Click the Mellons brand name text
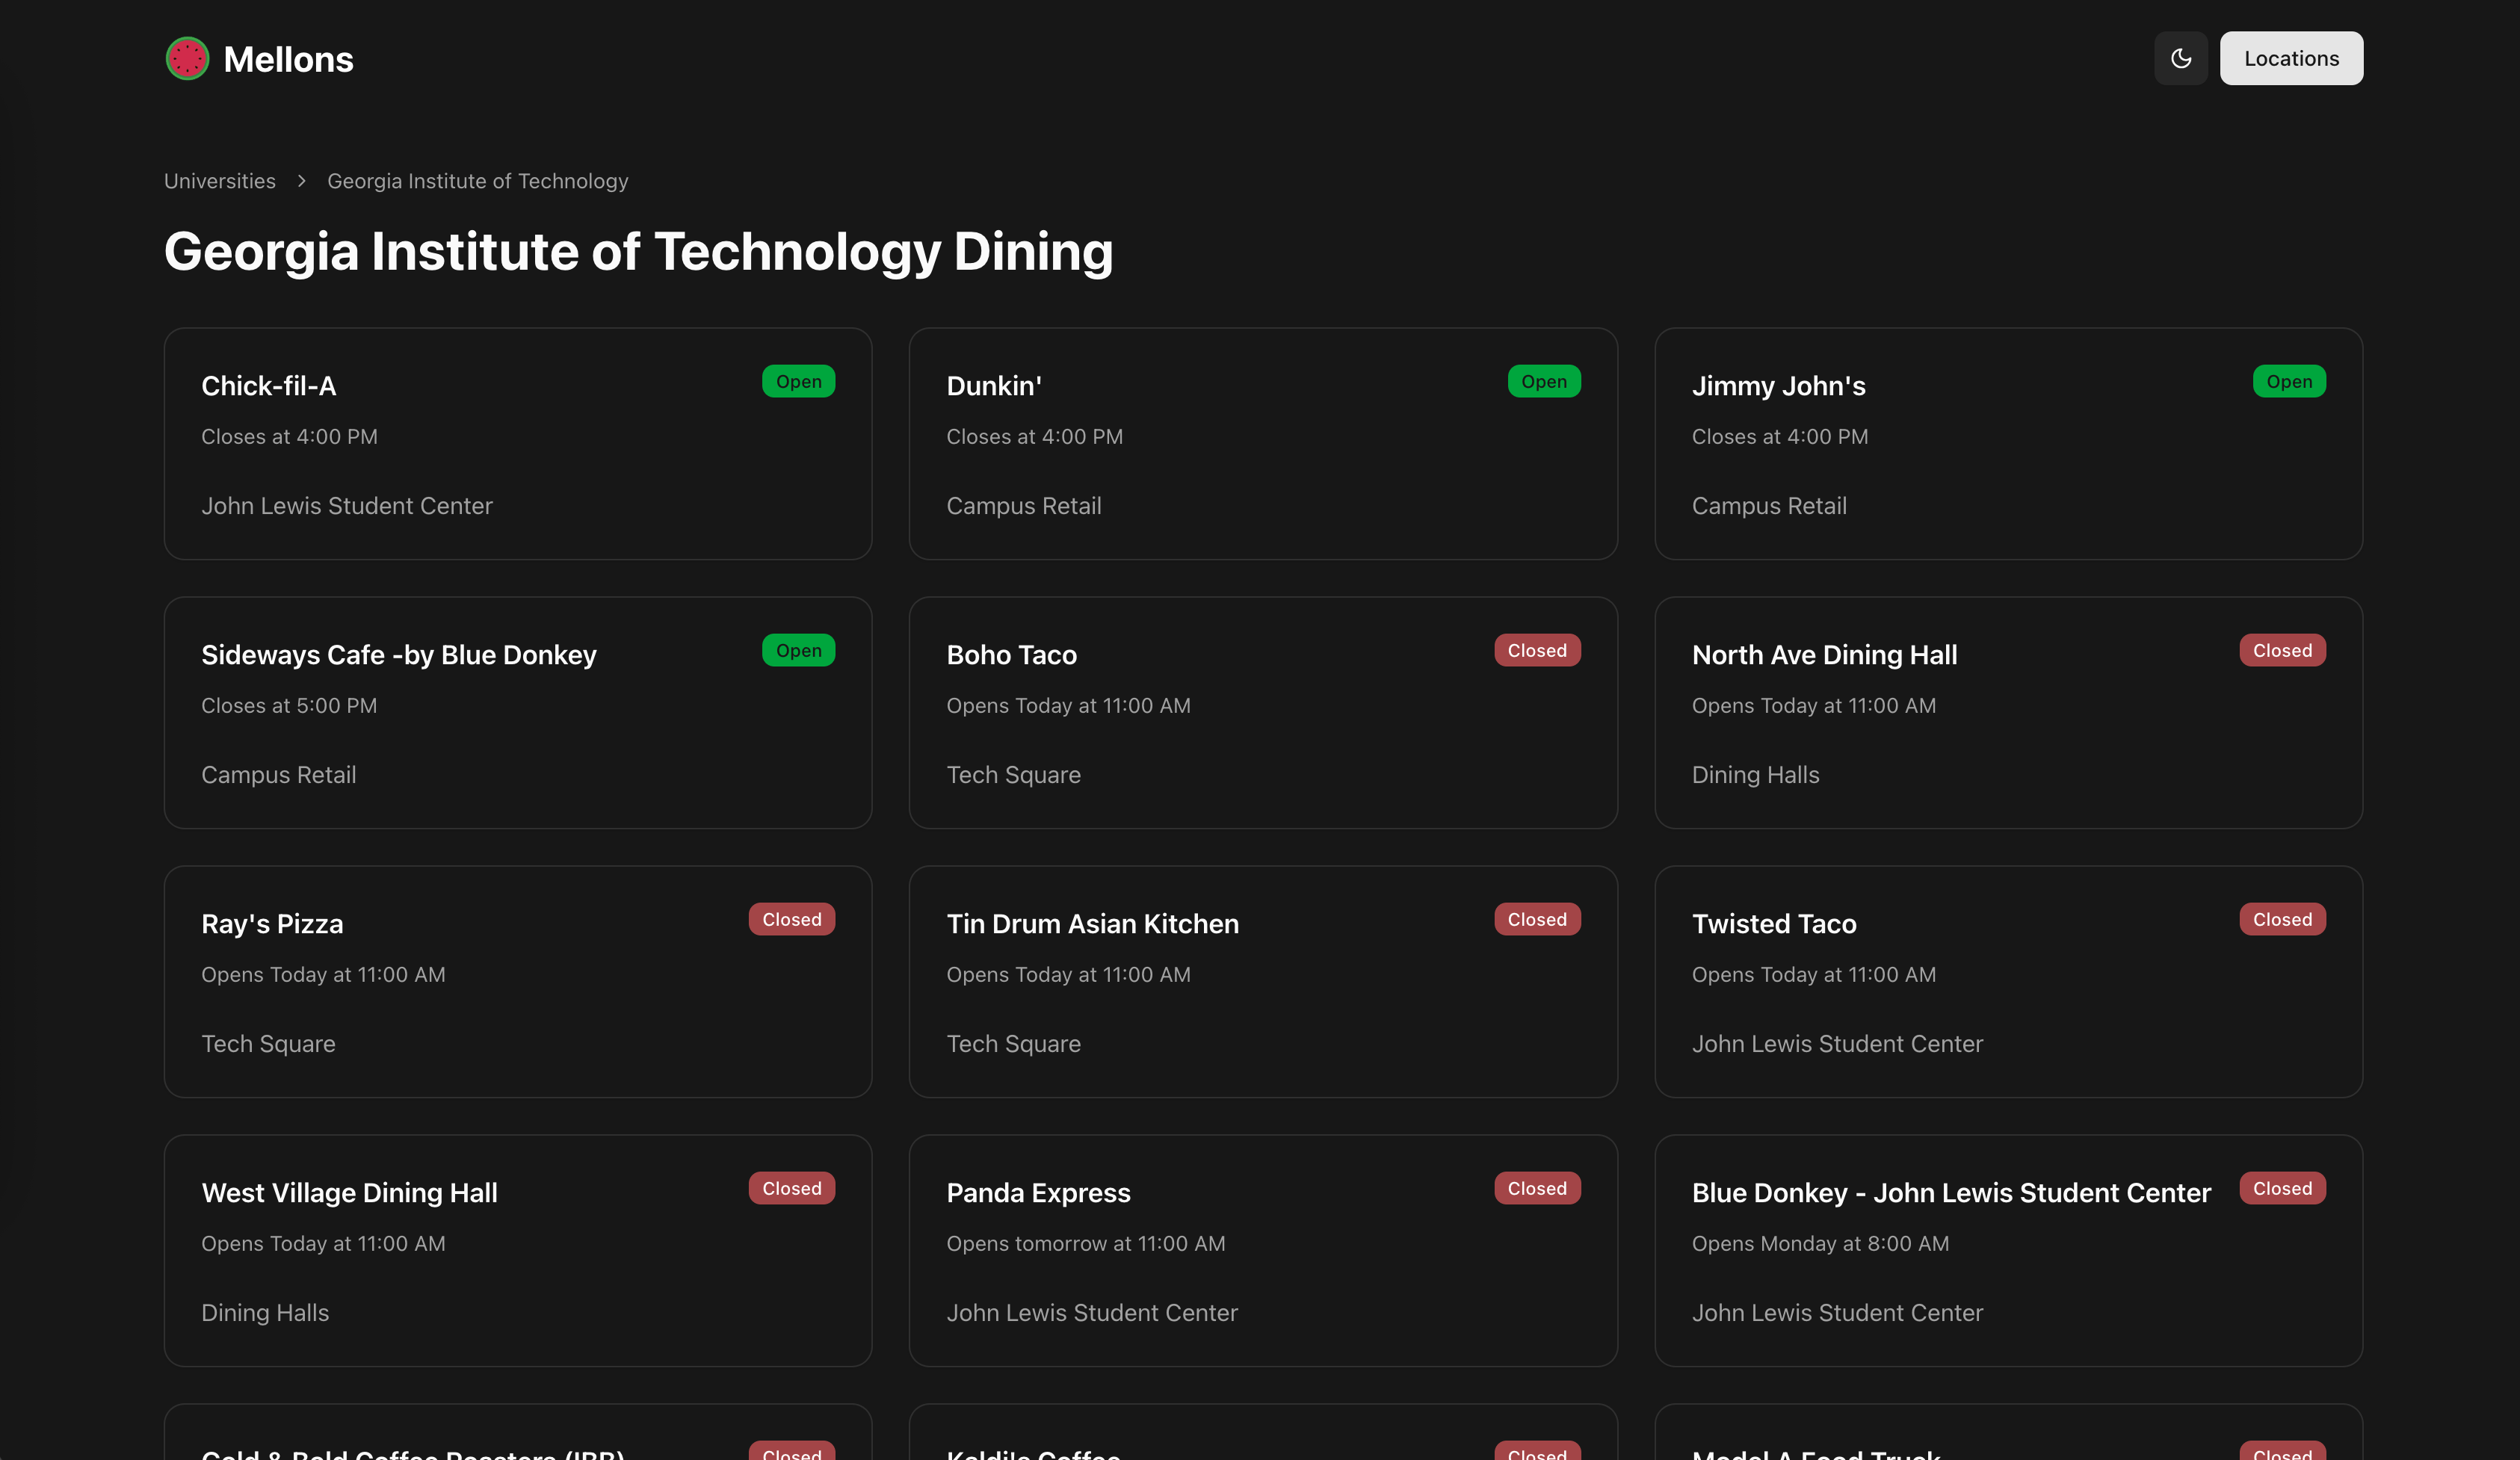 point(288,60)
